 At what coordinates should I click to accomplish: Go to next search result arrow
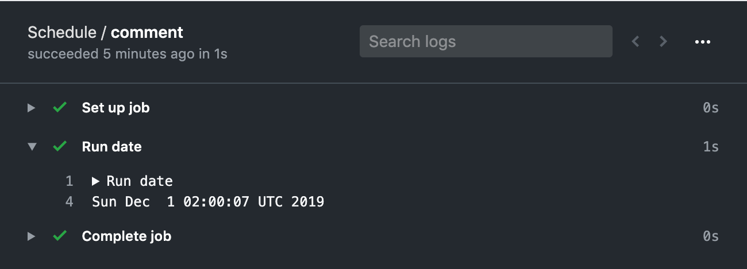[x=663, y=41]
